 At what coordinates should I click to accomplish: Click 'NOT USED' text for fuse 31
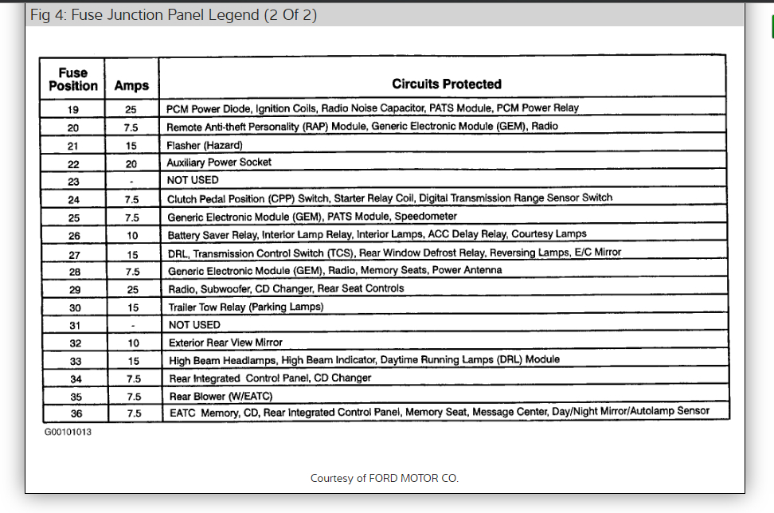tap(194, 325)
